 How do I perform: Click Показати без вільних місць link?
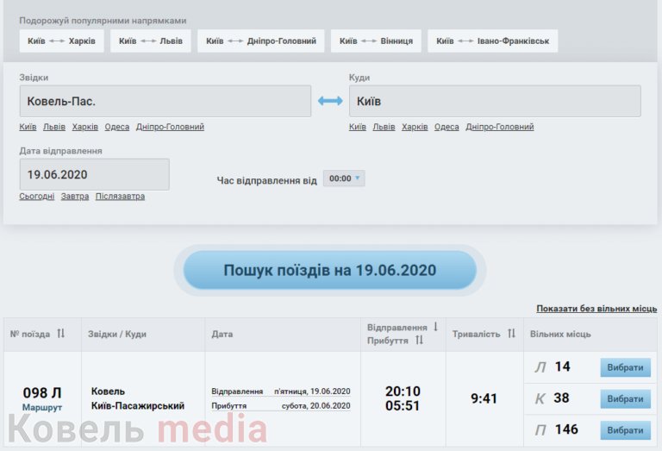tap(596, 308)
